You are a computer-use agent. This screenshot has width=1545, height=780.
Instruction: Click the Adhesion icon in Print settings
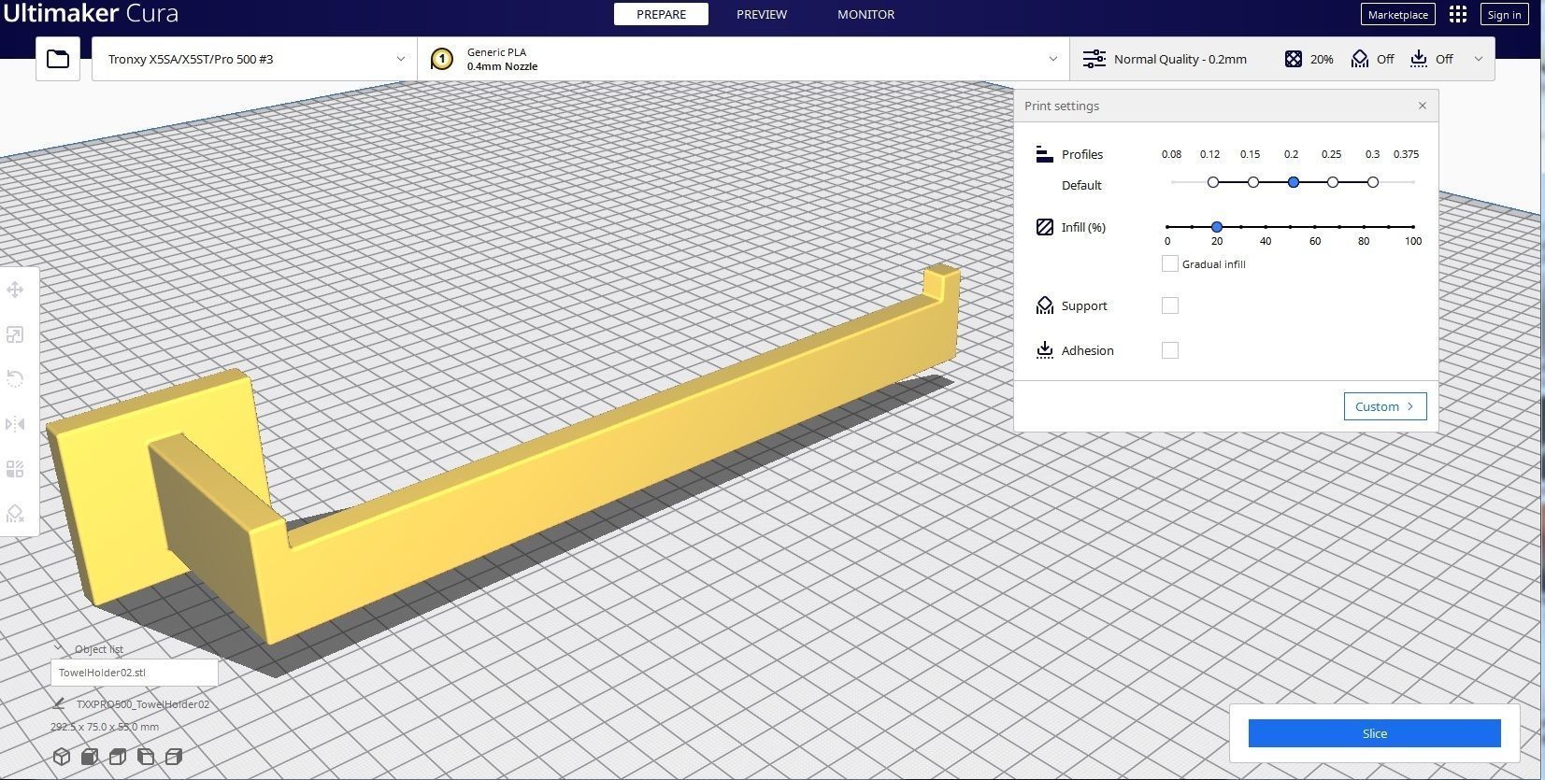tap(1045, 350)
